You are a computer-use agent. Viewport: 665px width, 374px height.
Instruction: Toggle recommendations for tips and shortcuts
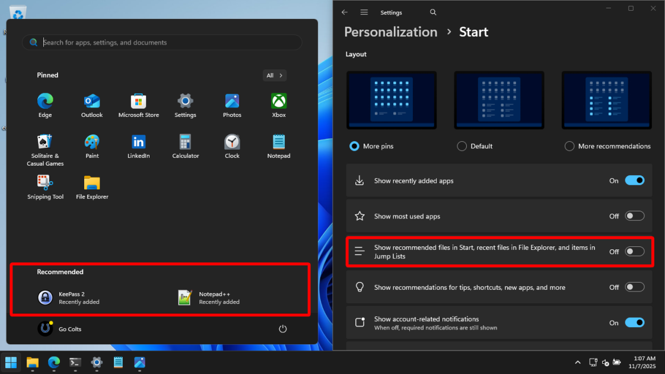coord(635,287)
